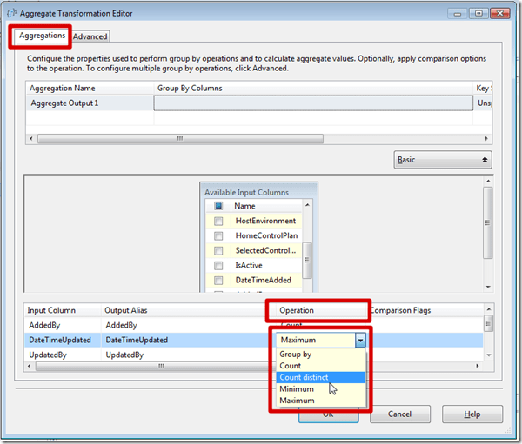Screen dimensions: 522x444
Task: Switch to the Aggregations tab
Action: (39, 36)
